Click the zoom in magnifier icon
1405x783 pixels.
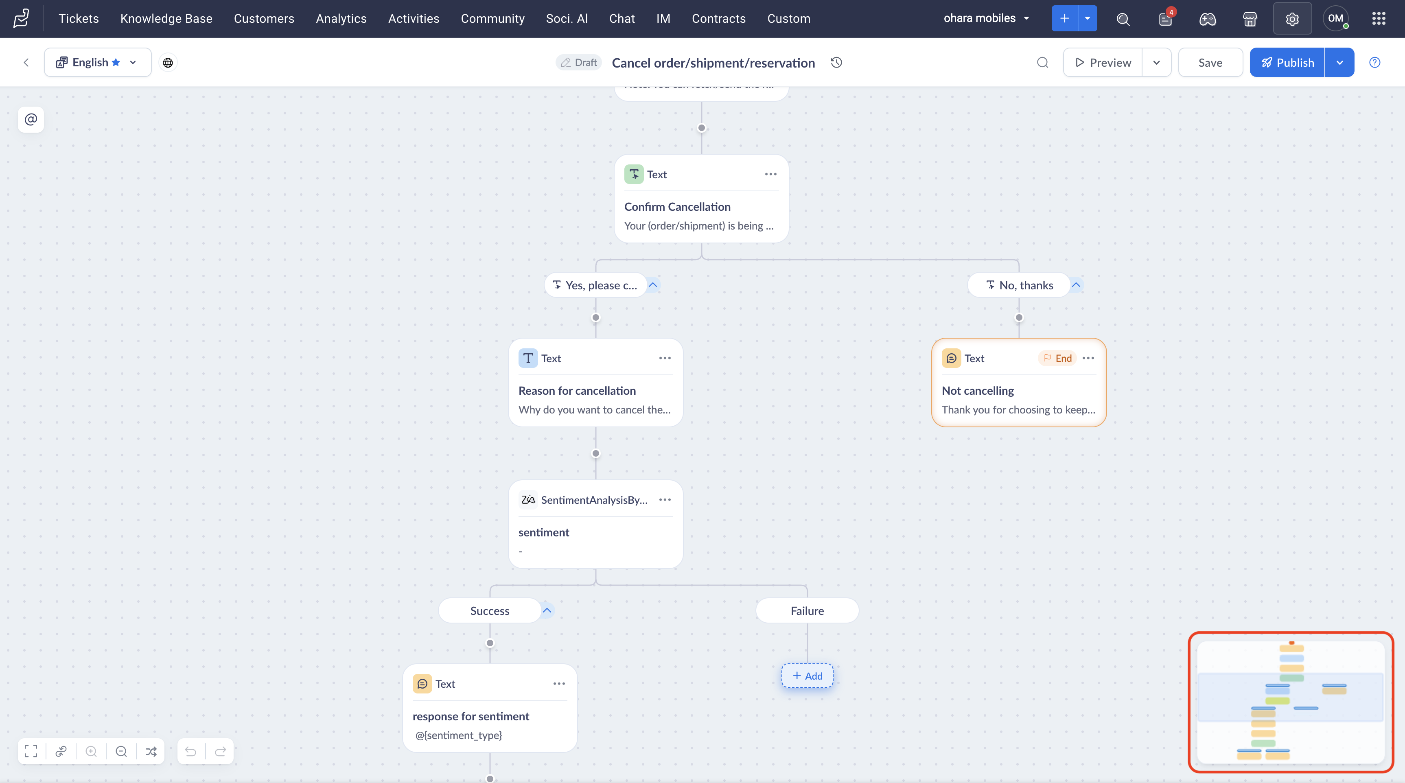click(91, 751)
